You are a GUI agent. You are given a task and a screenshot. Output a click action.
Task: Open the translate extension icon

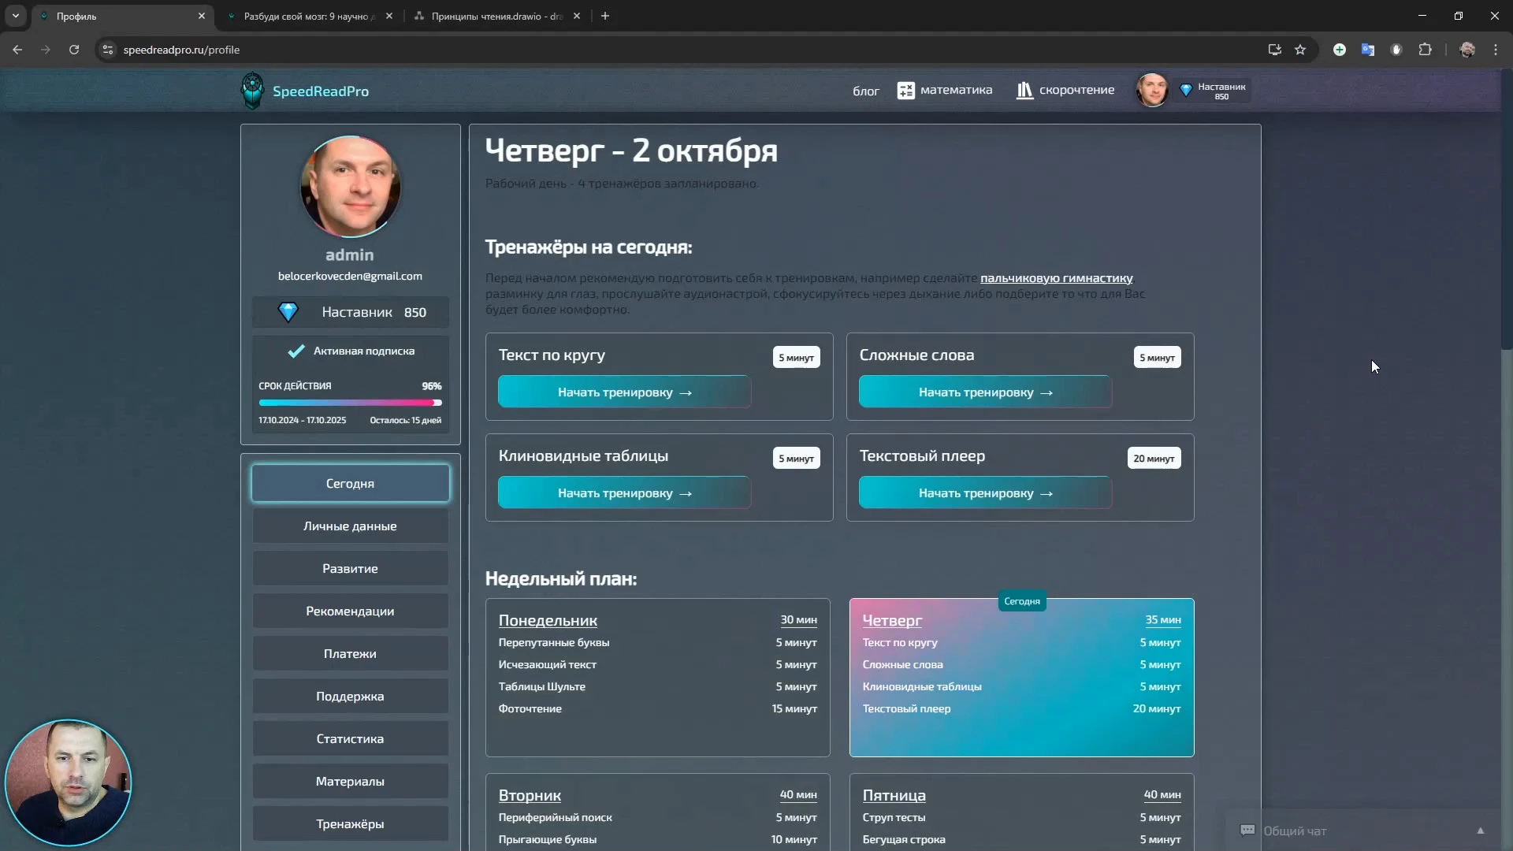1368,50
